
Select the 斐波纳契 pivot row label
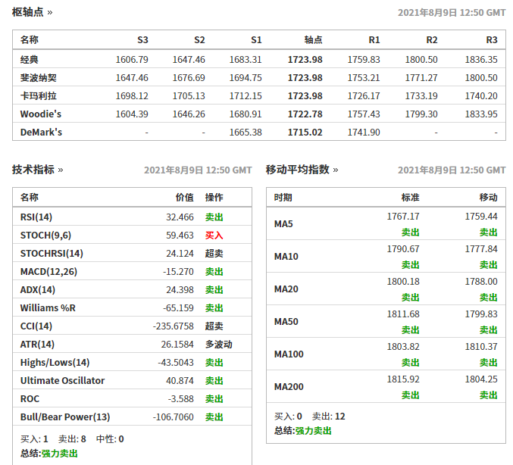point(39,78)
